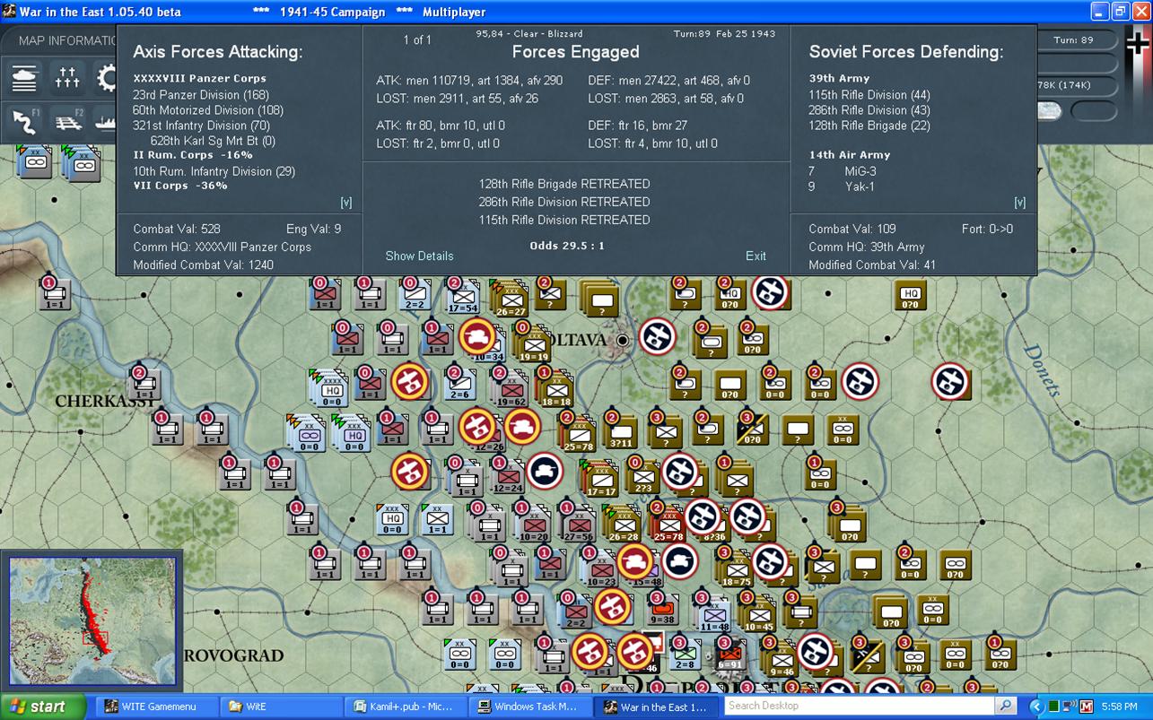The width and height of the screenshot is (1153, 720).
Task: Switch to WITE Gamemenu taskbar item
Action: click(x=156, y=707)
